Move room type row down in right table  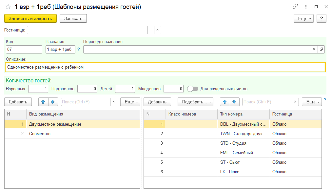(x=234, y=102)
